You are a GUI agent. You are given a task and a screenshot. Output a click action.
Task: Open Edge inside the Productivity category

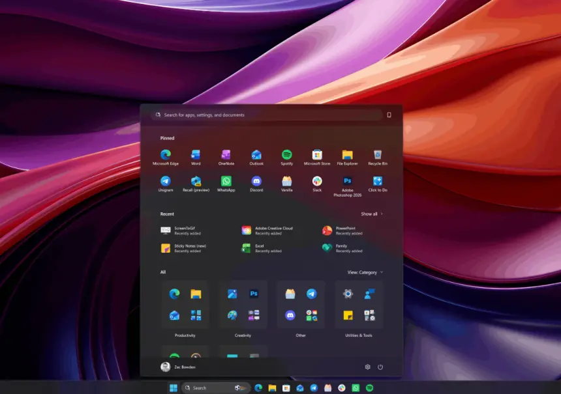tap(174, 294)
